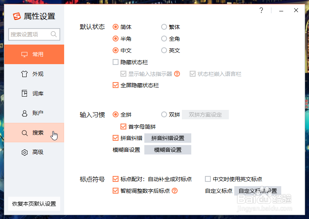Open 自定义标点设置 button
The height and width of the screenshot is (219, 309).
(x=258, y=191)
